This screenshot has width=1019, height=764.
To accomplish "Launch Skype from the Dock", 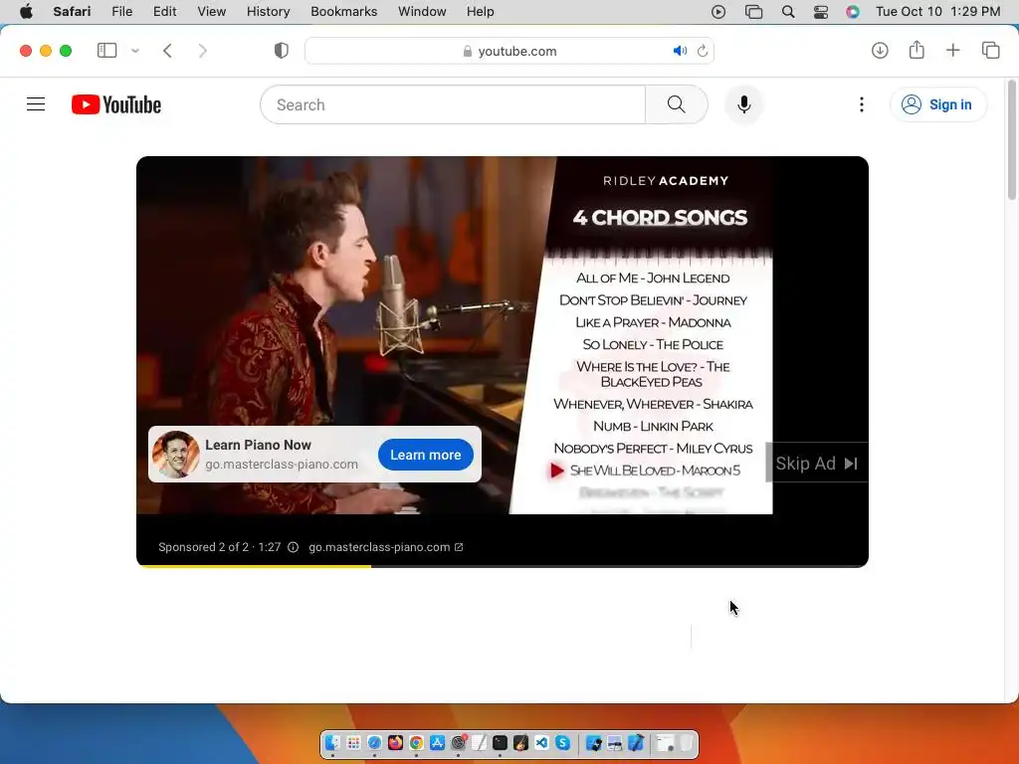I will click(563, 742).
